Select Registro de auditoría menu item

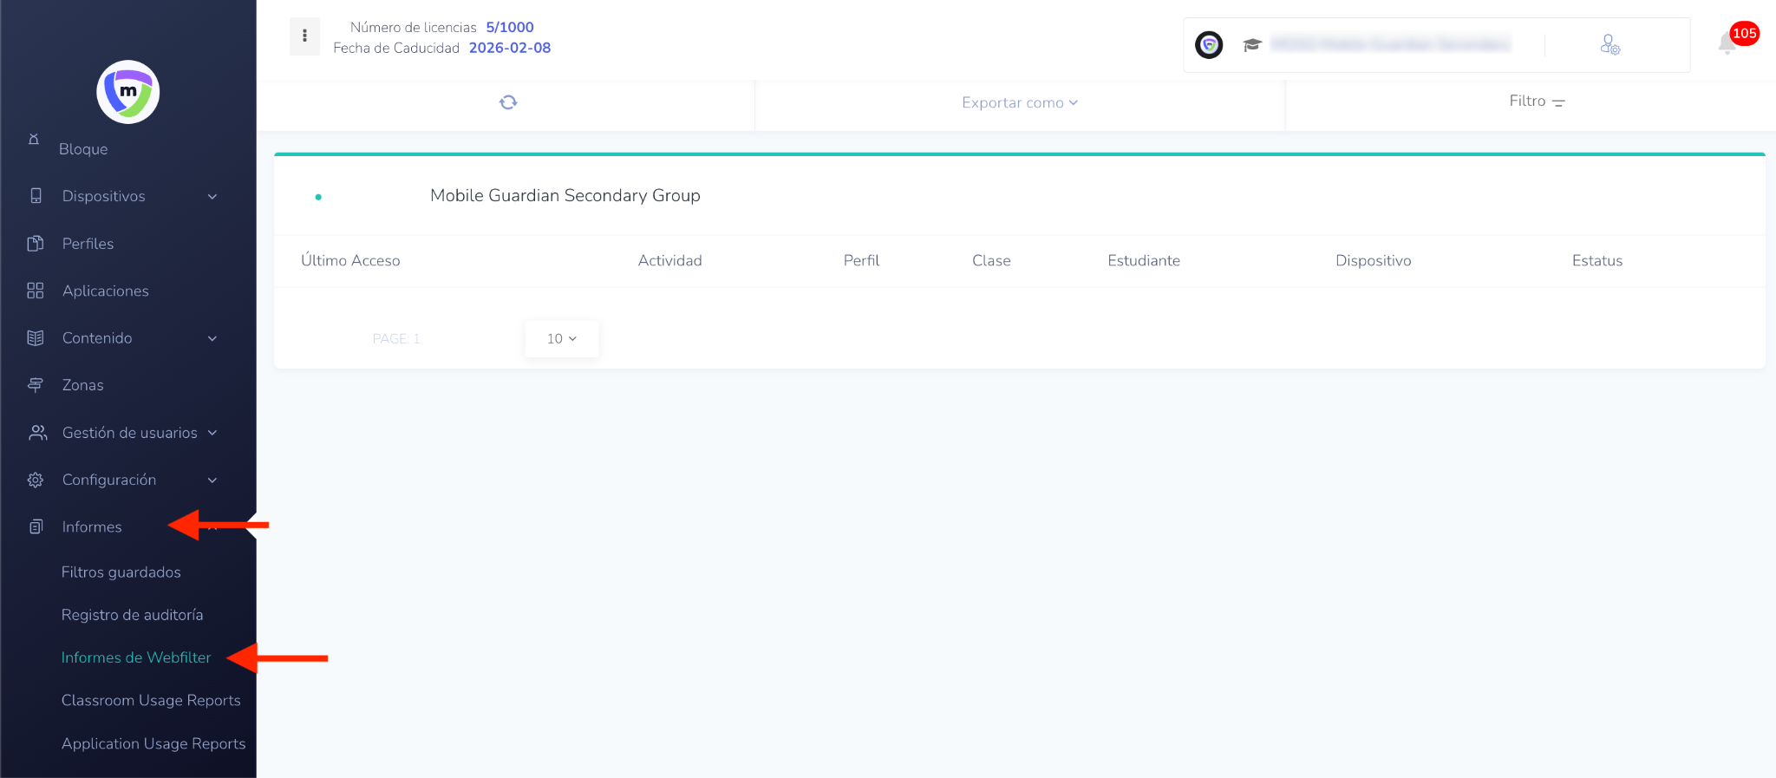[x=132, y=615]
